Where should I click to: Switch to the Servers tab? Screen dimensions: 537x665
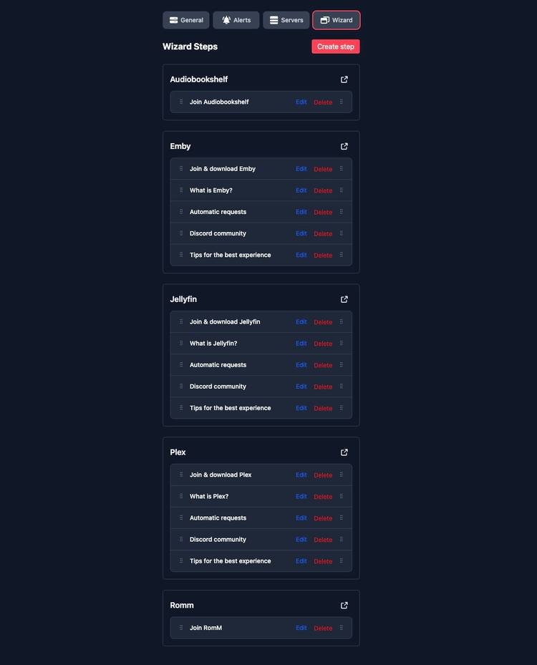click(x=286, y=20)
